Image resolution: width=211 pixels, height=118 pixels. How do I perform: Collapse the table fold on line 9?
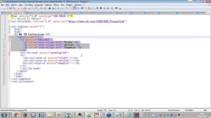pyautogui.click(x=9, y=37)
